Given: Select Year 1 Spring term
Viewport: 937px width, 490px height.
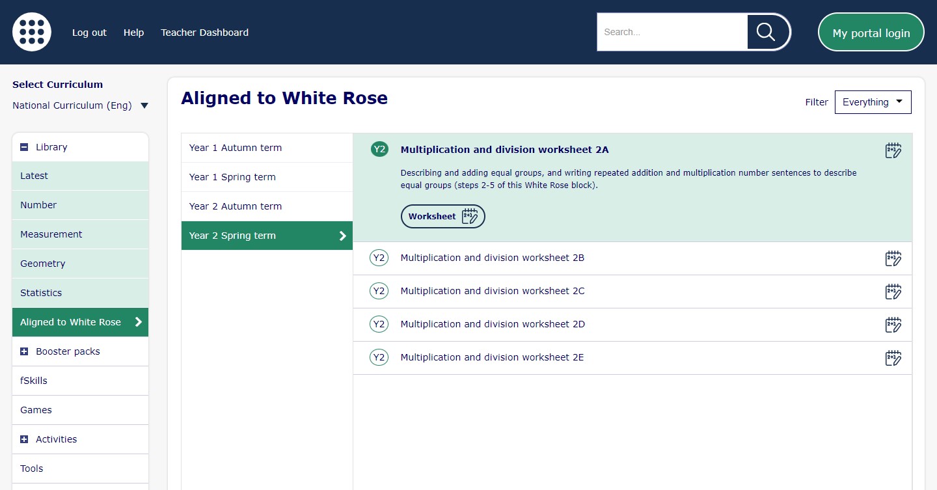Looking at the screenshot, I should 267,177.
